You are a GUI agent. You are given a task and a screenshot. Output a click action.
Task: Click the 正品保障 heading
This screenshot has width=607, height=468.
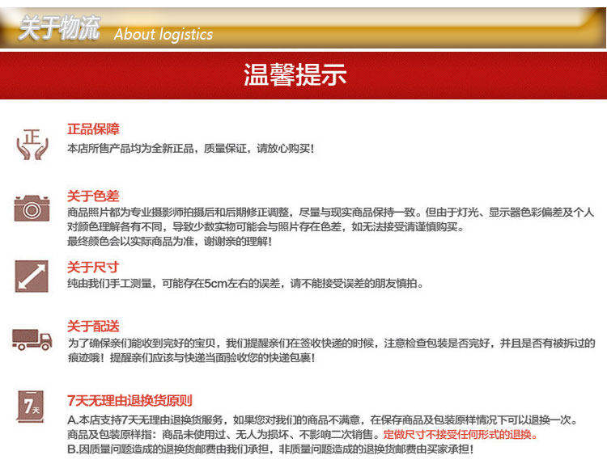[x=93, y=129]
